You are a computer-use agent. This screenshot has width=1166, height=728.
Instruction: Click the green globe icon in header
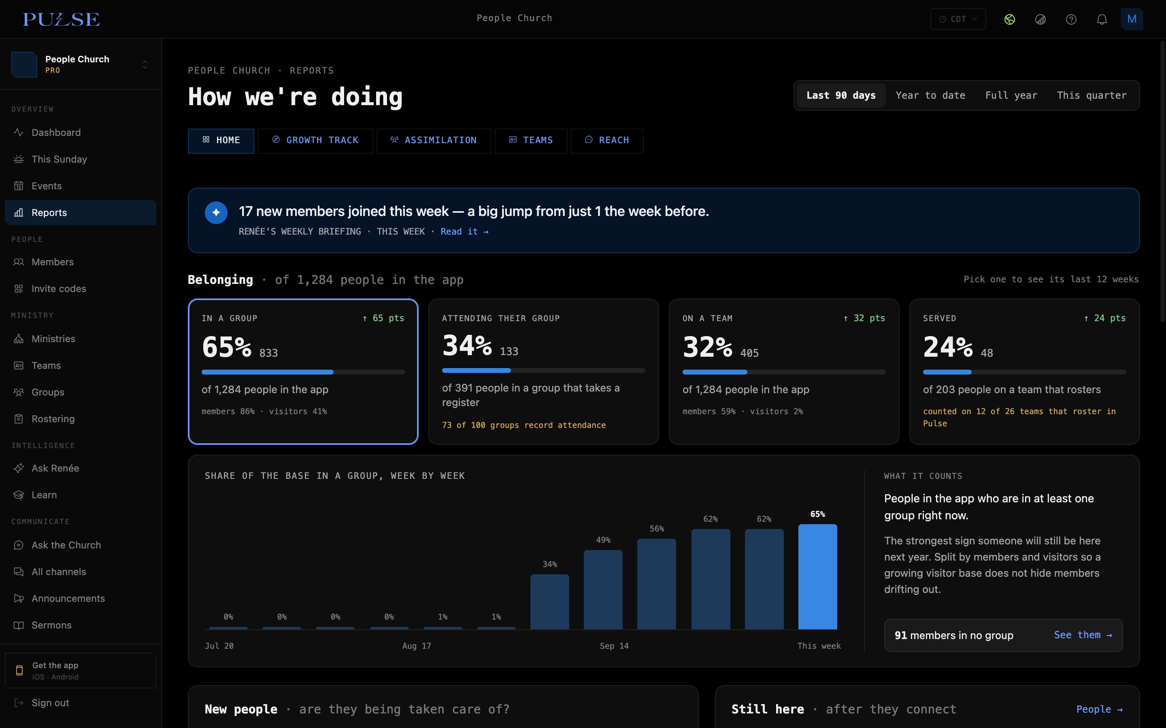coord(1009,19)
